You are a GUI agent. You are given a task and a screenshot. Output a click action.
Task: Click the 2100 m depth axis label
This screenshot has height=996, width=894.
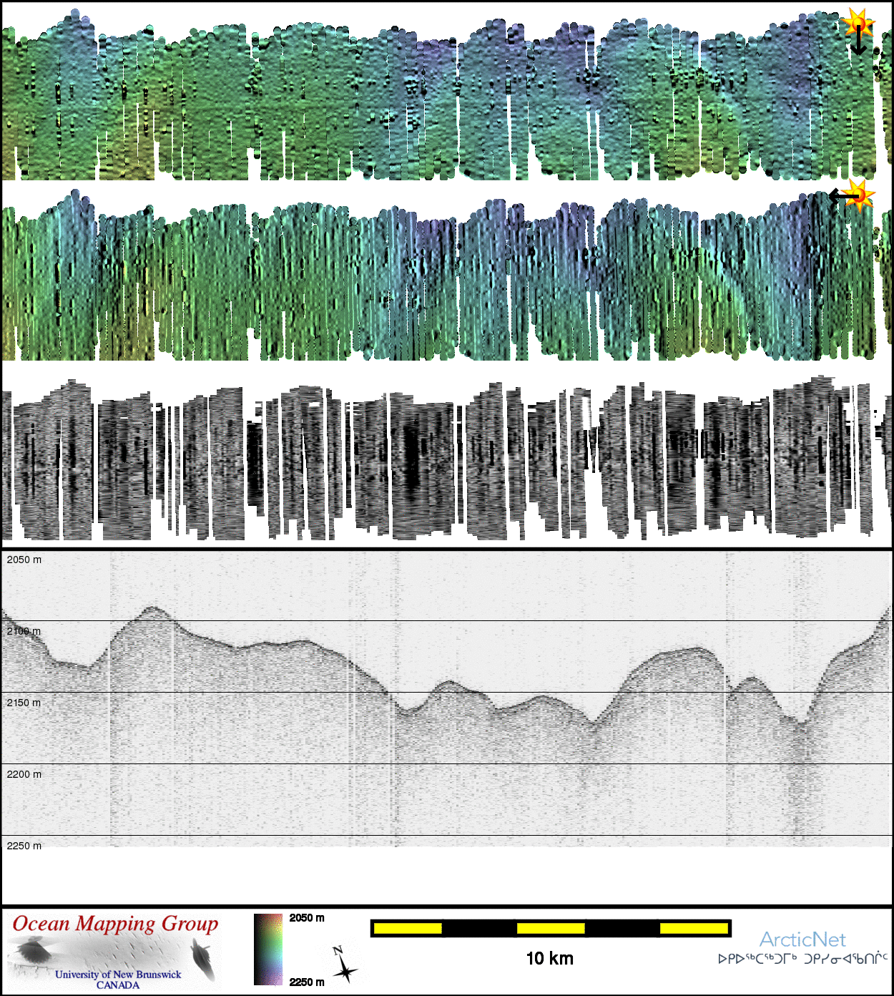(24, 631)
